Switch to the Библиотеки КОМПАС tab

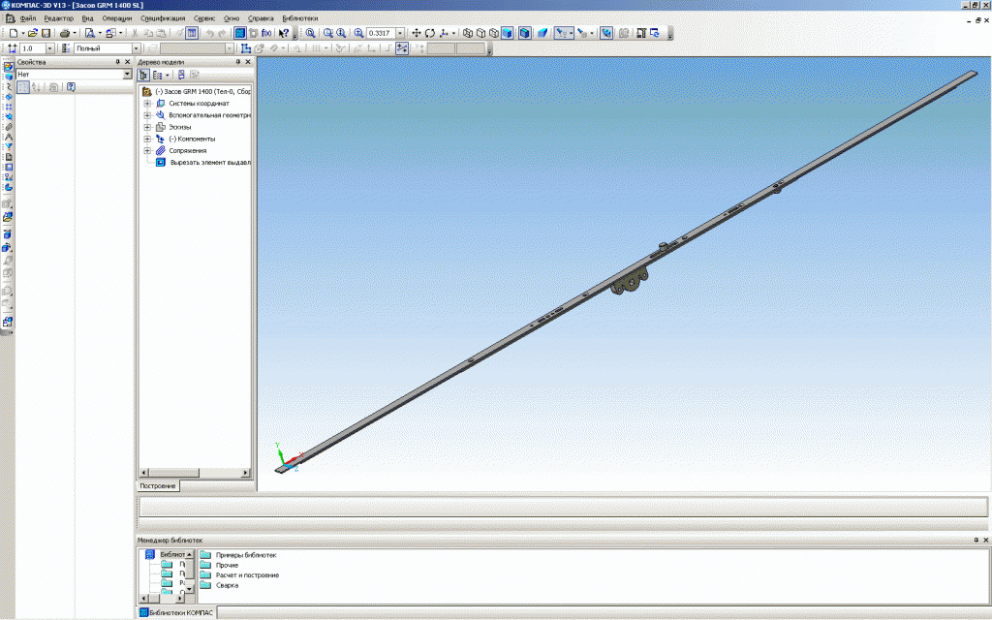tap(176, 612)
